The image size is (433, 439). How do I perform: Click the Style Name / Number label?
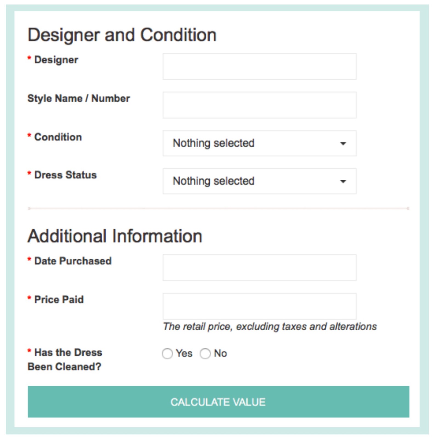tap(79, 99)
